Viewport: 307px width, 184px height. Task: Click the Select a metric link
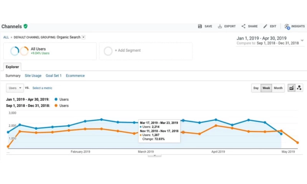pos(42,88)
